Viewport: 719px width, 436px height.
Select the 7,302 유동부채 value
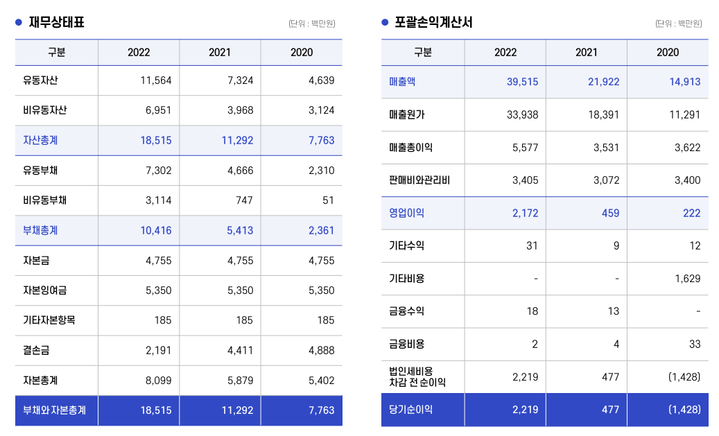159,170
